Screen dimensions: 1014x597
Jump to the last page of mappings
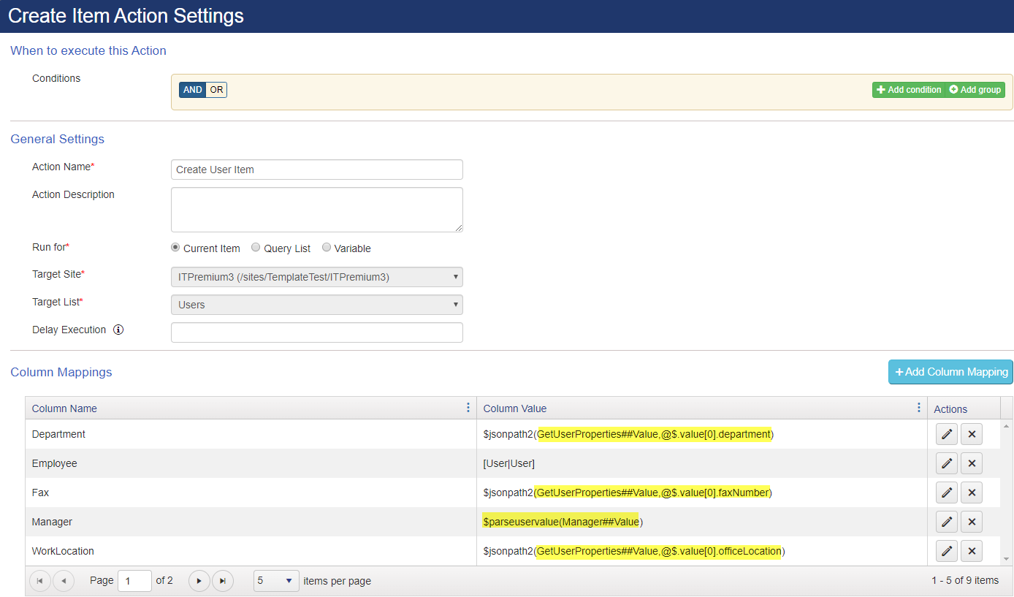[x=222, y=580]
